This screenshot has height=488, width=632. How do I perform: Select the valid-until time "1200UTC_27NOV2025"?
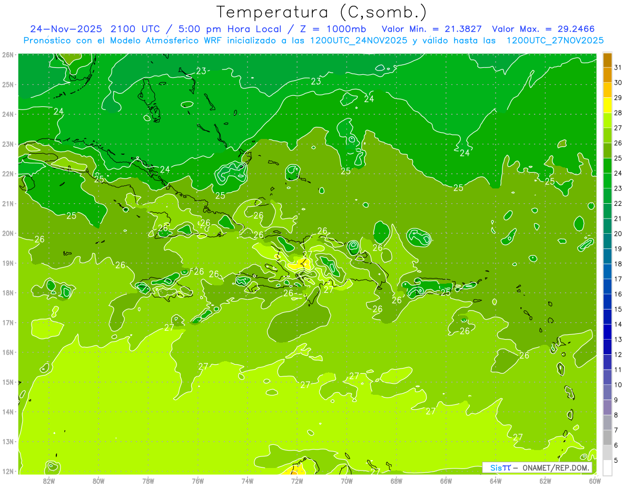(555, 41)
